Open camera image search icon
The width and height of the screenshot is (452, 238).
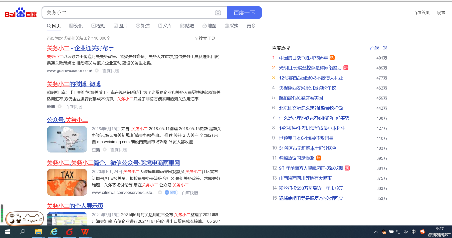[x=218, y=13]
